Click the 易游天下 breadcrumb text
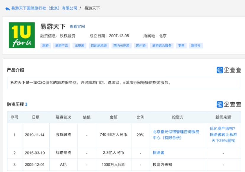The width and height of the screenshot is (245, 172). [92, 8]
